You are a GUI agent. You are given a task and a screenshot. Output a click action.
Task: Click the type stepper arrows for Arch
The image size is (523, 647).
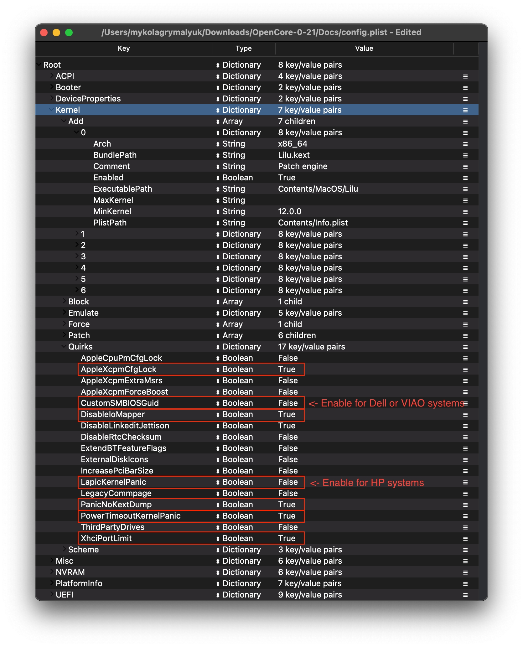(218, 144)
